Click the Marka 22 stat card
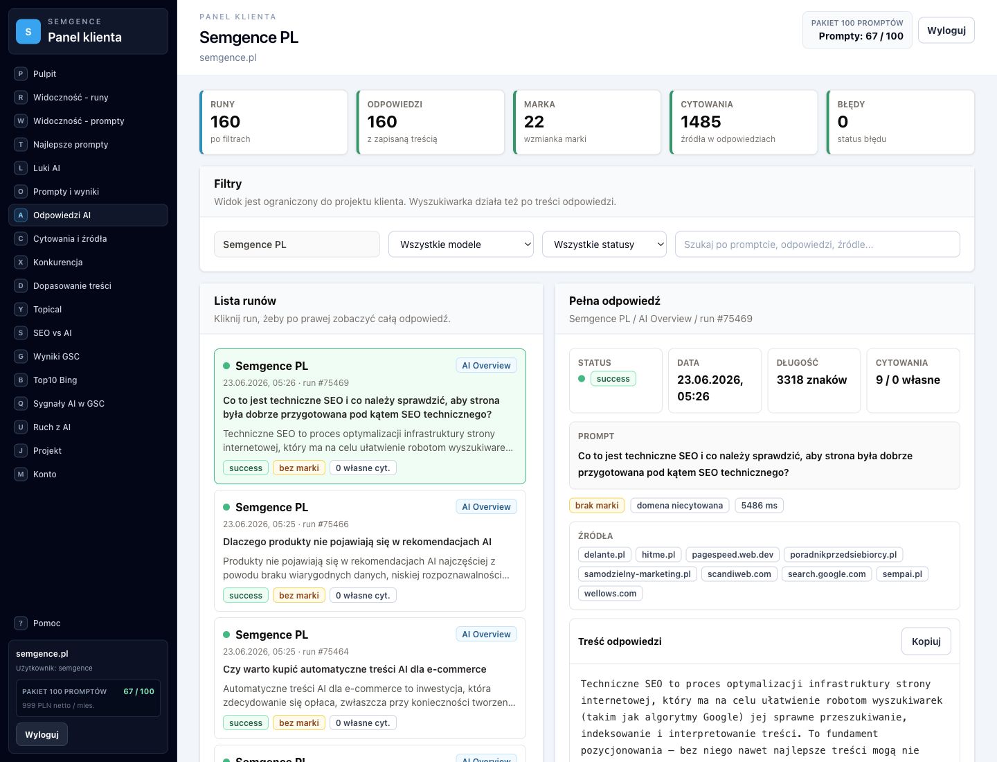 point(587,122)
